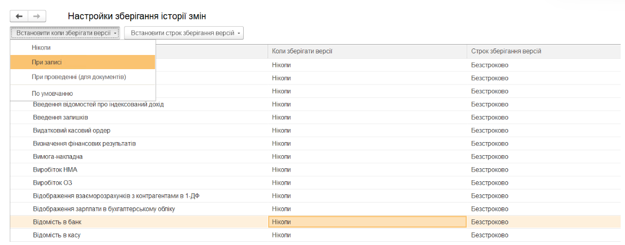Select the 'Виробіток НМА' row
This screenshot has width=625, height=245.
pyautogui.click(x=55, y=170)
